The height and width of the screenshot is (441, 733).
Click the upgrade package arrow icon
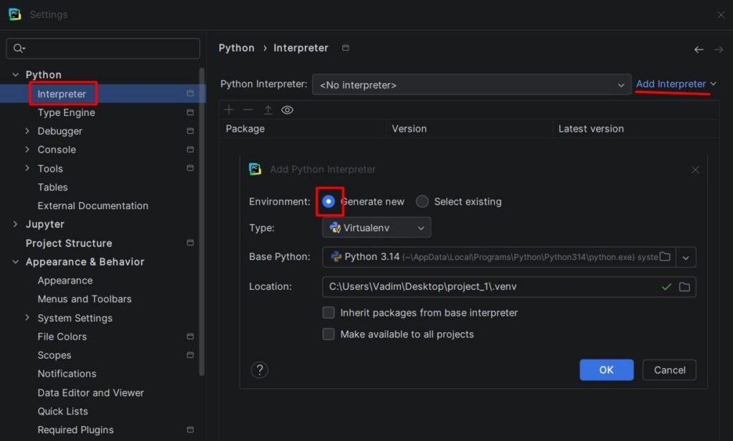coord(268,110)
